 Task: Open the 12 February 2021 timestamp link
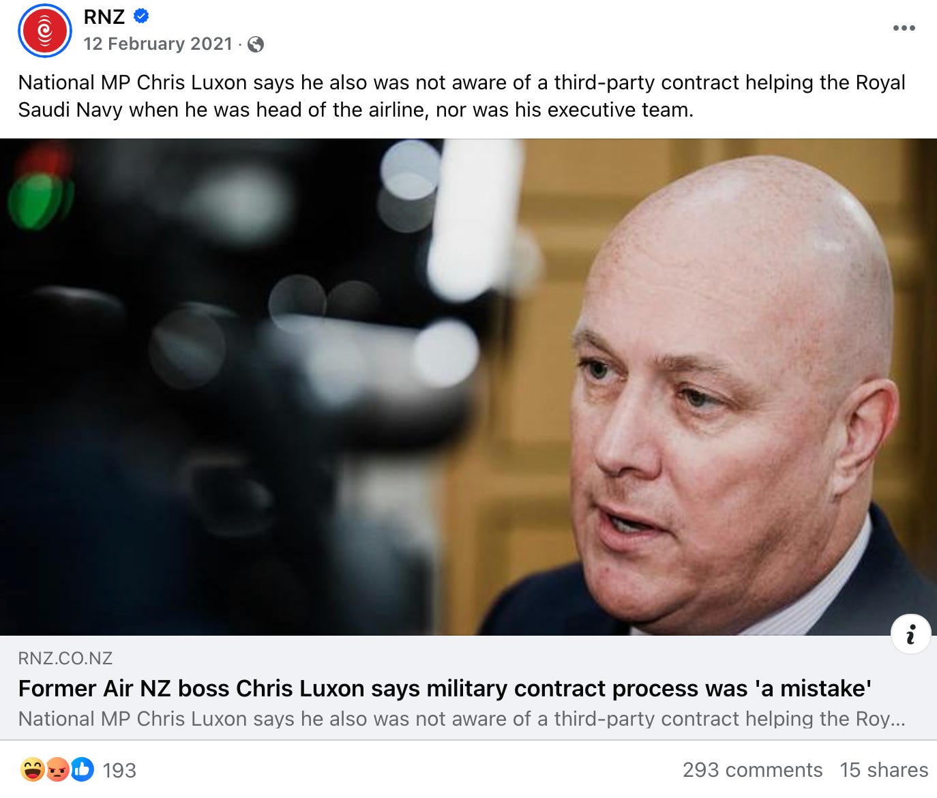click(158, 44)
